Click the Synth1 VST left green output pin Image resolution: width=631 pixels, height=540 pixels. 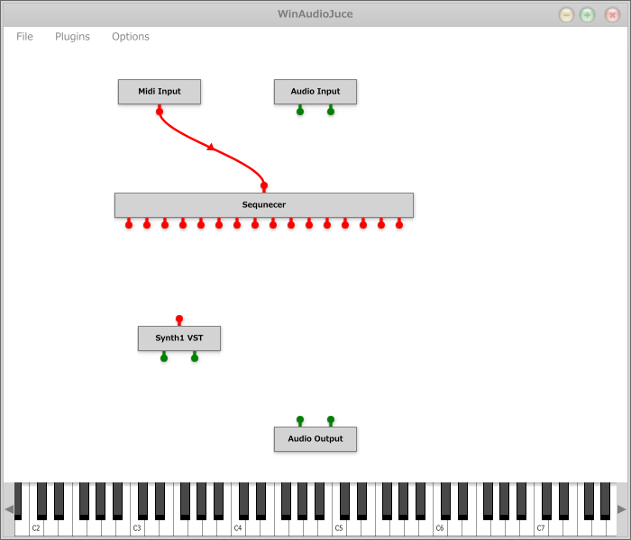pos(164,357)
